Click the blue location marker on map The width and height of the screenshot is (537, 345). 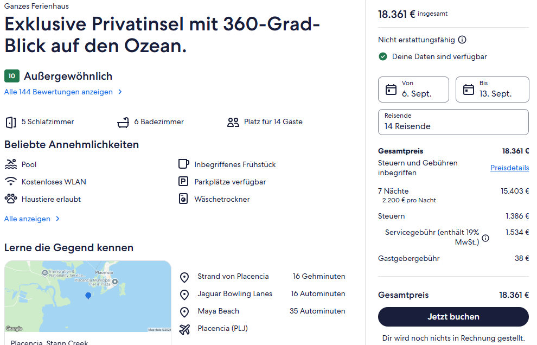[88, 296]
